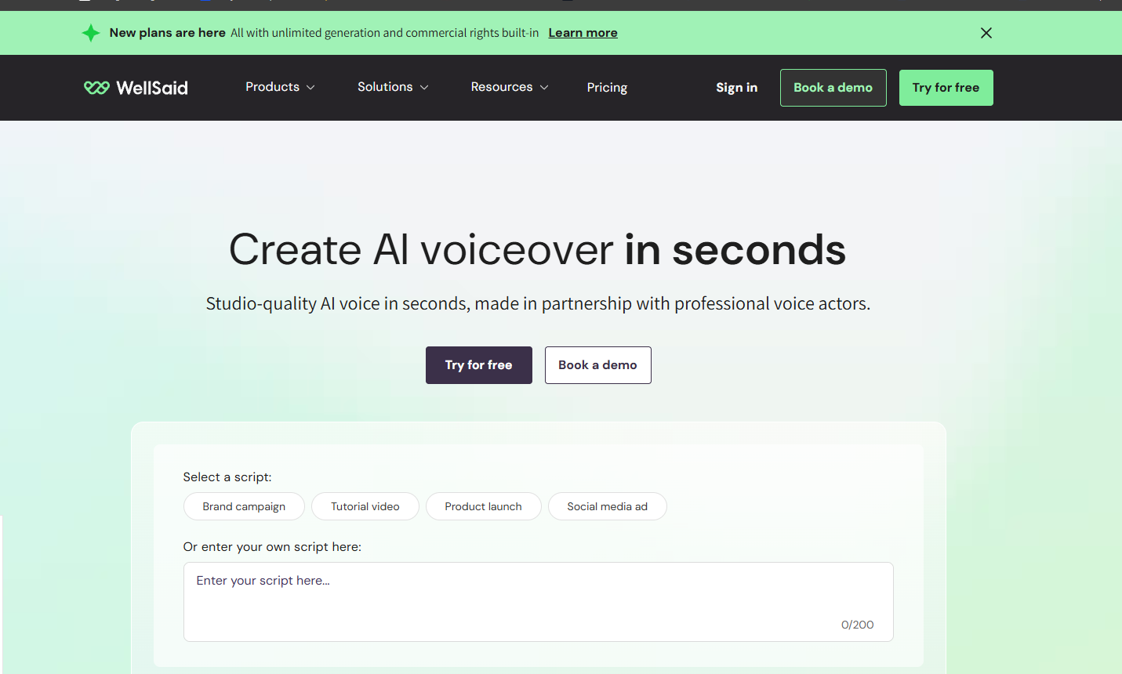This screenshot has width=1122, height=674.
Task: Click Book a demo below headline
Action: [x=597, y=365]
